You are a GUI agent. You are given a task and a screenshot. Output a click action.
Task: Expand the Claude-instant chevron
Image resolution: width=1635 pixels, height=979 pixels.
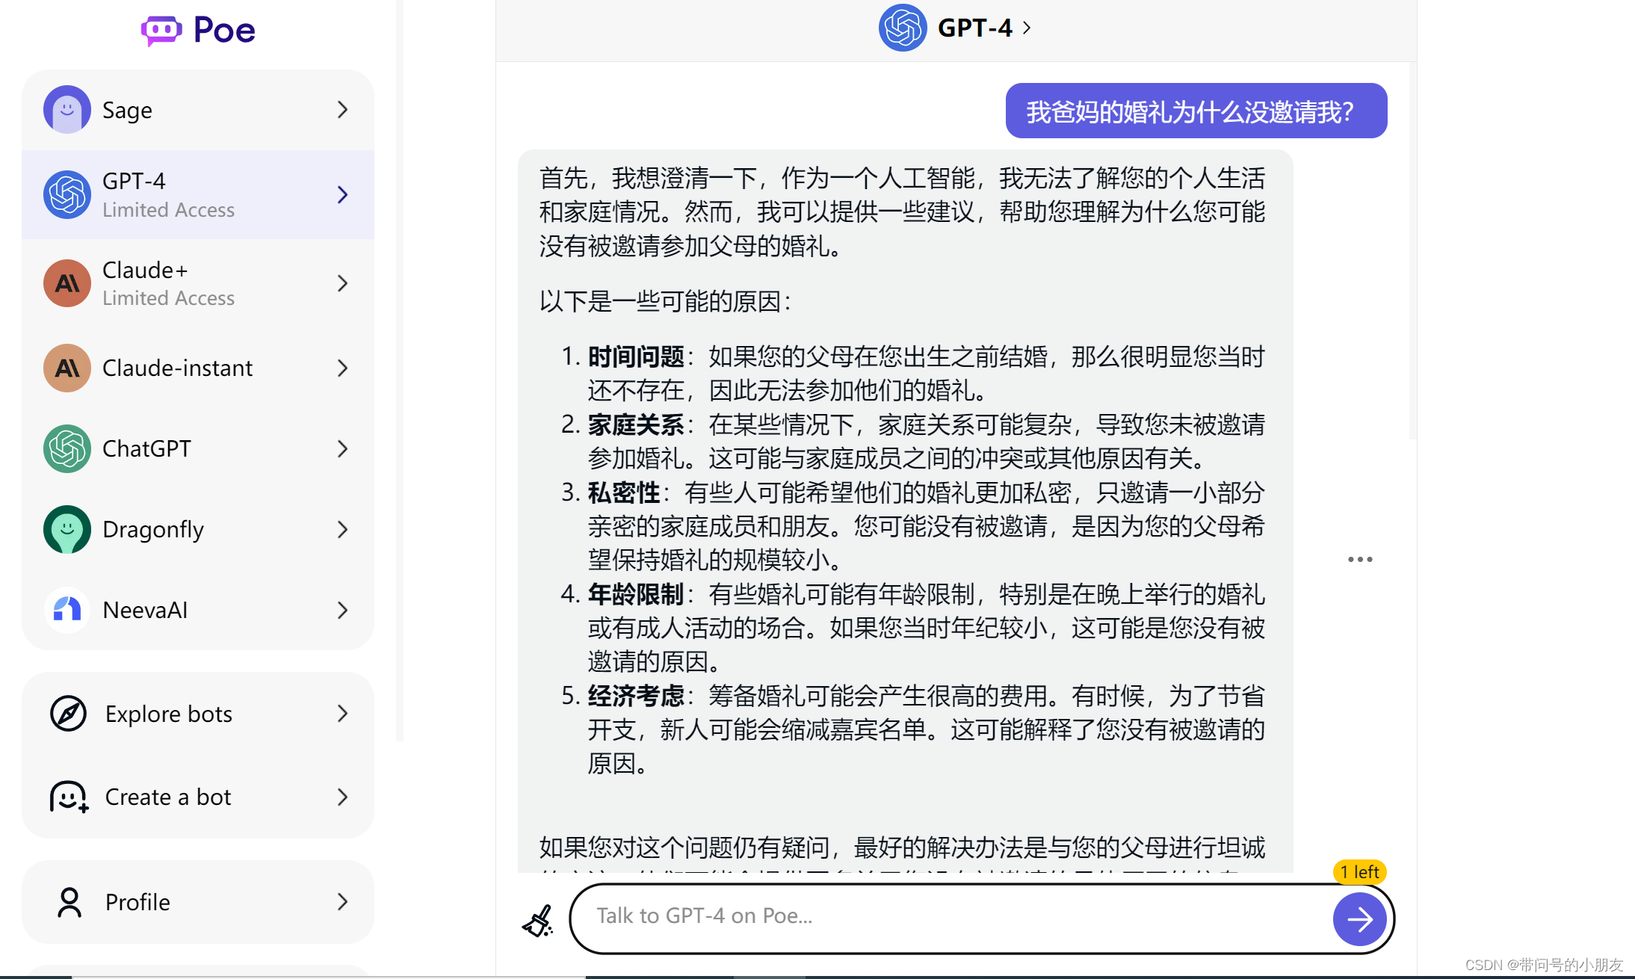pos(343,368)
